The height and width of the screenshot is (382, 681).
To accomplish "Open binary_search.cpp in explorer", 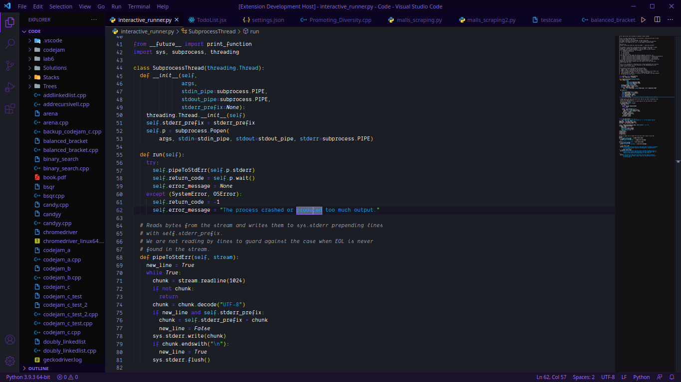I will 66,168.
